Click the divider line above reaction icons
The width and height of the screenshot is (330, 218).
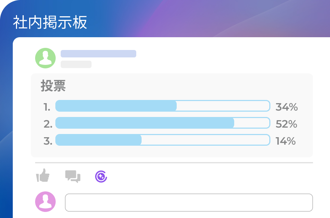click(x=174, y=163)
